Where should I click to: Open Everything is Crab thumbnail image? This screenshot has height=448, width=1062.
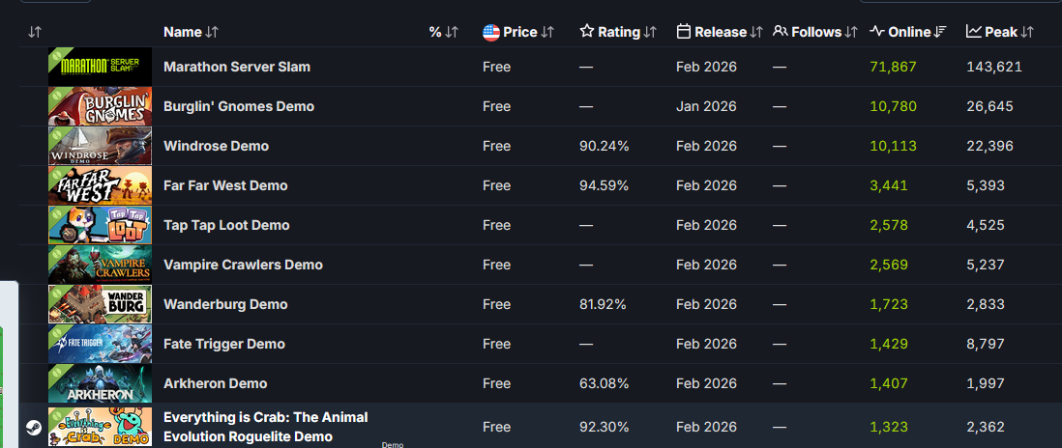[101, 427]
